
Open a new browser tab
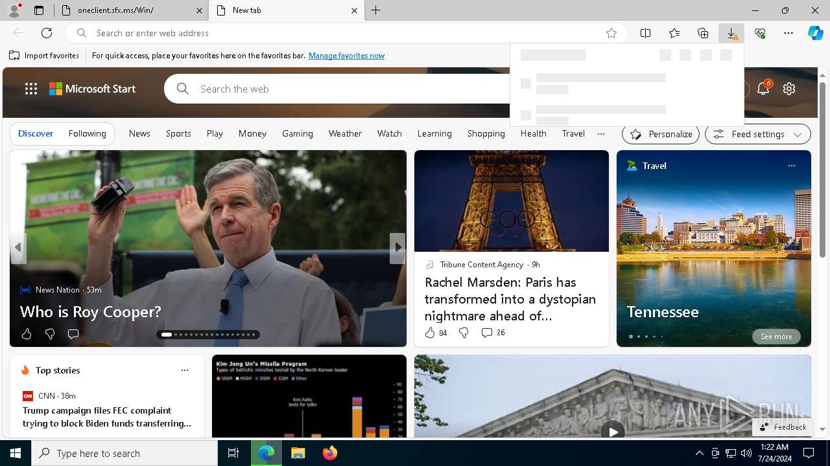pyautogui.click(x=376, y=10)
